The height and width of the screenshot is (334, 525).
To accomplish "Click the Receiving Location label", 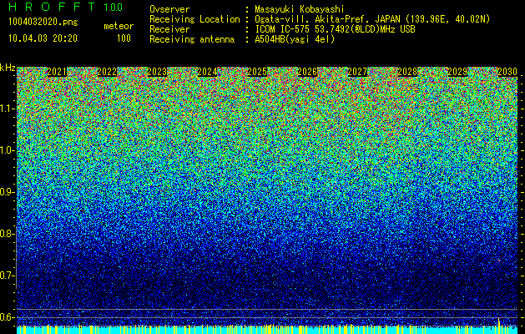I will pyautogui.click(x=194, y=19).
